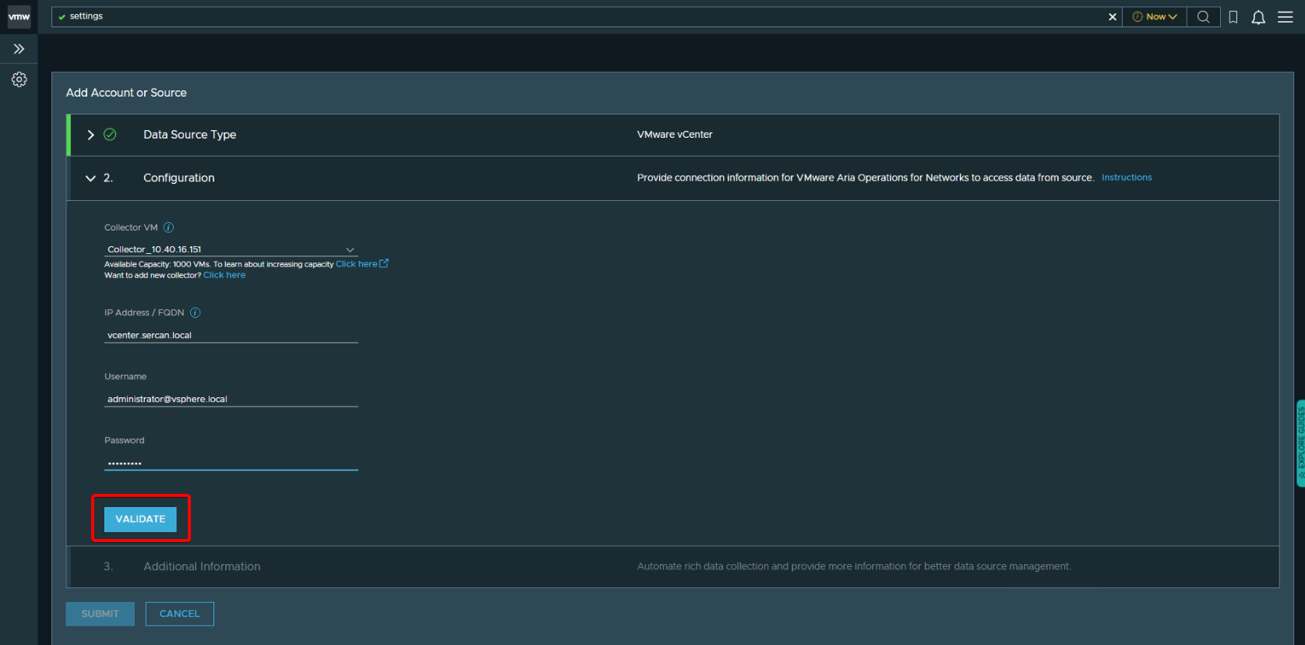Click the VMware logo icon
Screen dimensions: 1305x645
point(19,16)
